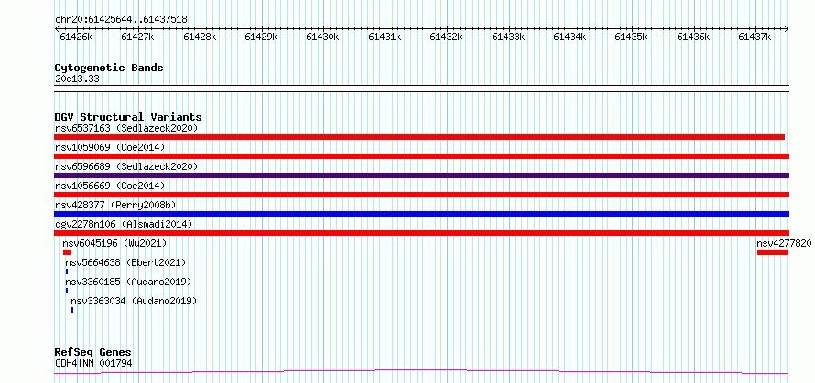Open the first nsv3360185 (Audano2019) label
This screenshot has height=383, width=815.
(128, 282)
